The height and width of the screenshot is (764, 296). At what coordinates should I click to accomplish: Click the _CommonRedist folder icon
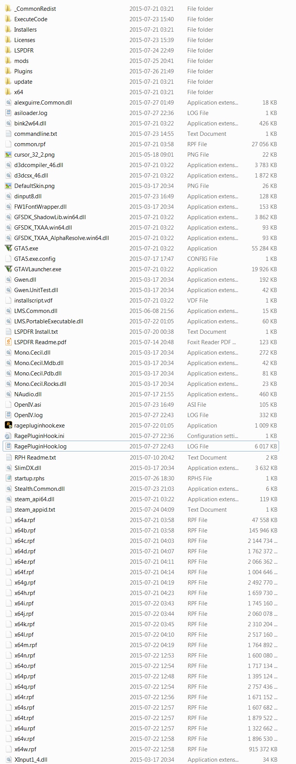pos(8,8)
